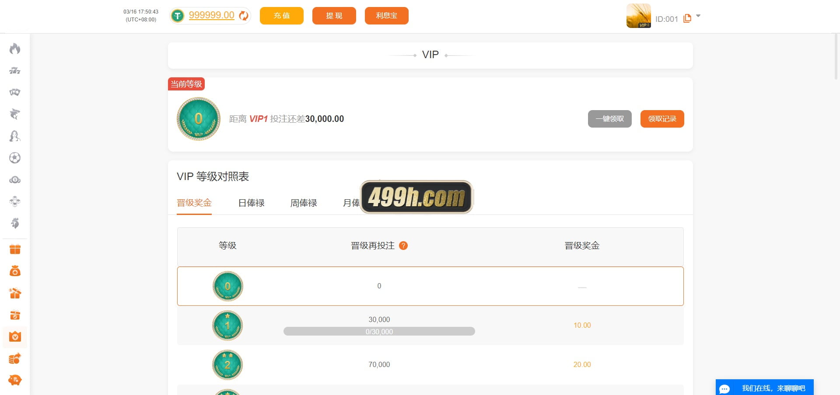840x395 pixels.
Task: Click the 20.00 bonus value
Action: (582, 364)
